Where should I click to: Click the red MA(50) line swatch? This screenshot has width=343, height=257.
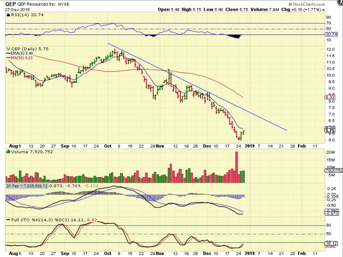pos(8,58)
